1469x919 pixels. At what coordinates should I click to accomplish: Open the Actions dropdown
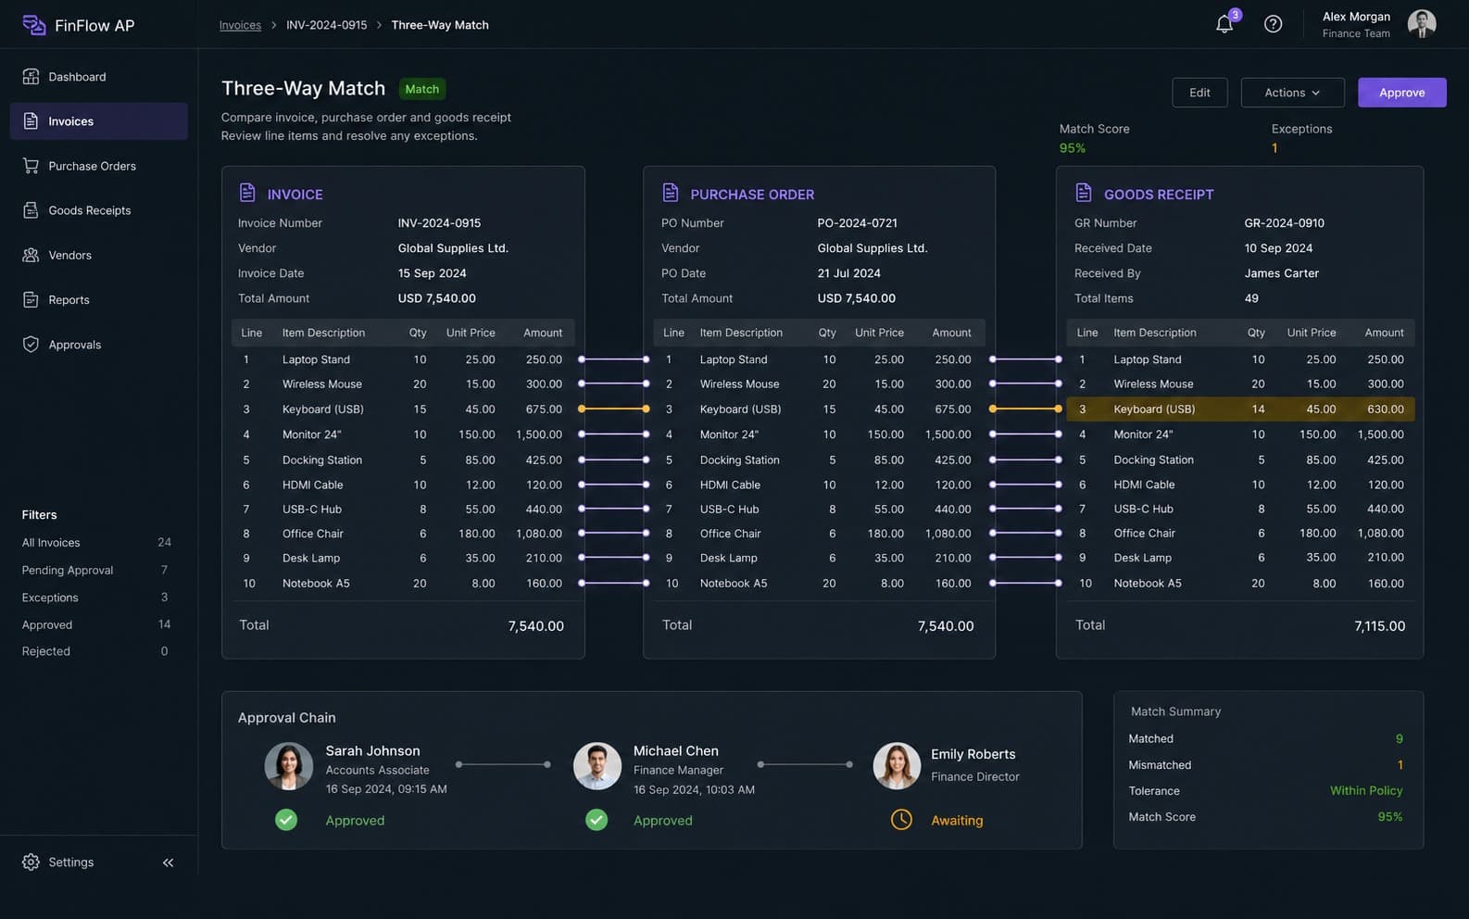1292,93
